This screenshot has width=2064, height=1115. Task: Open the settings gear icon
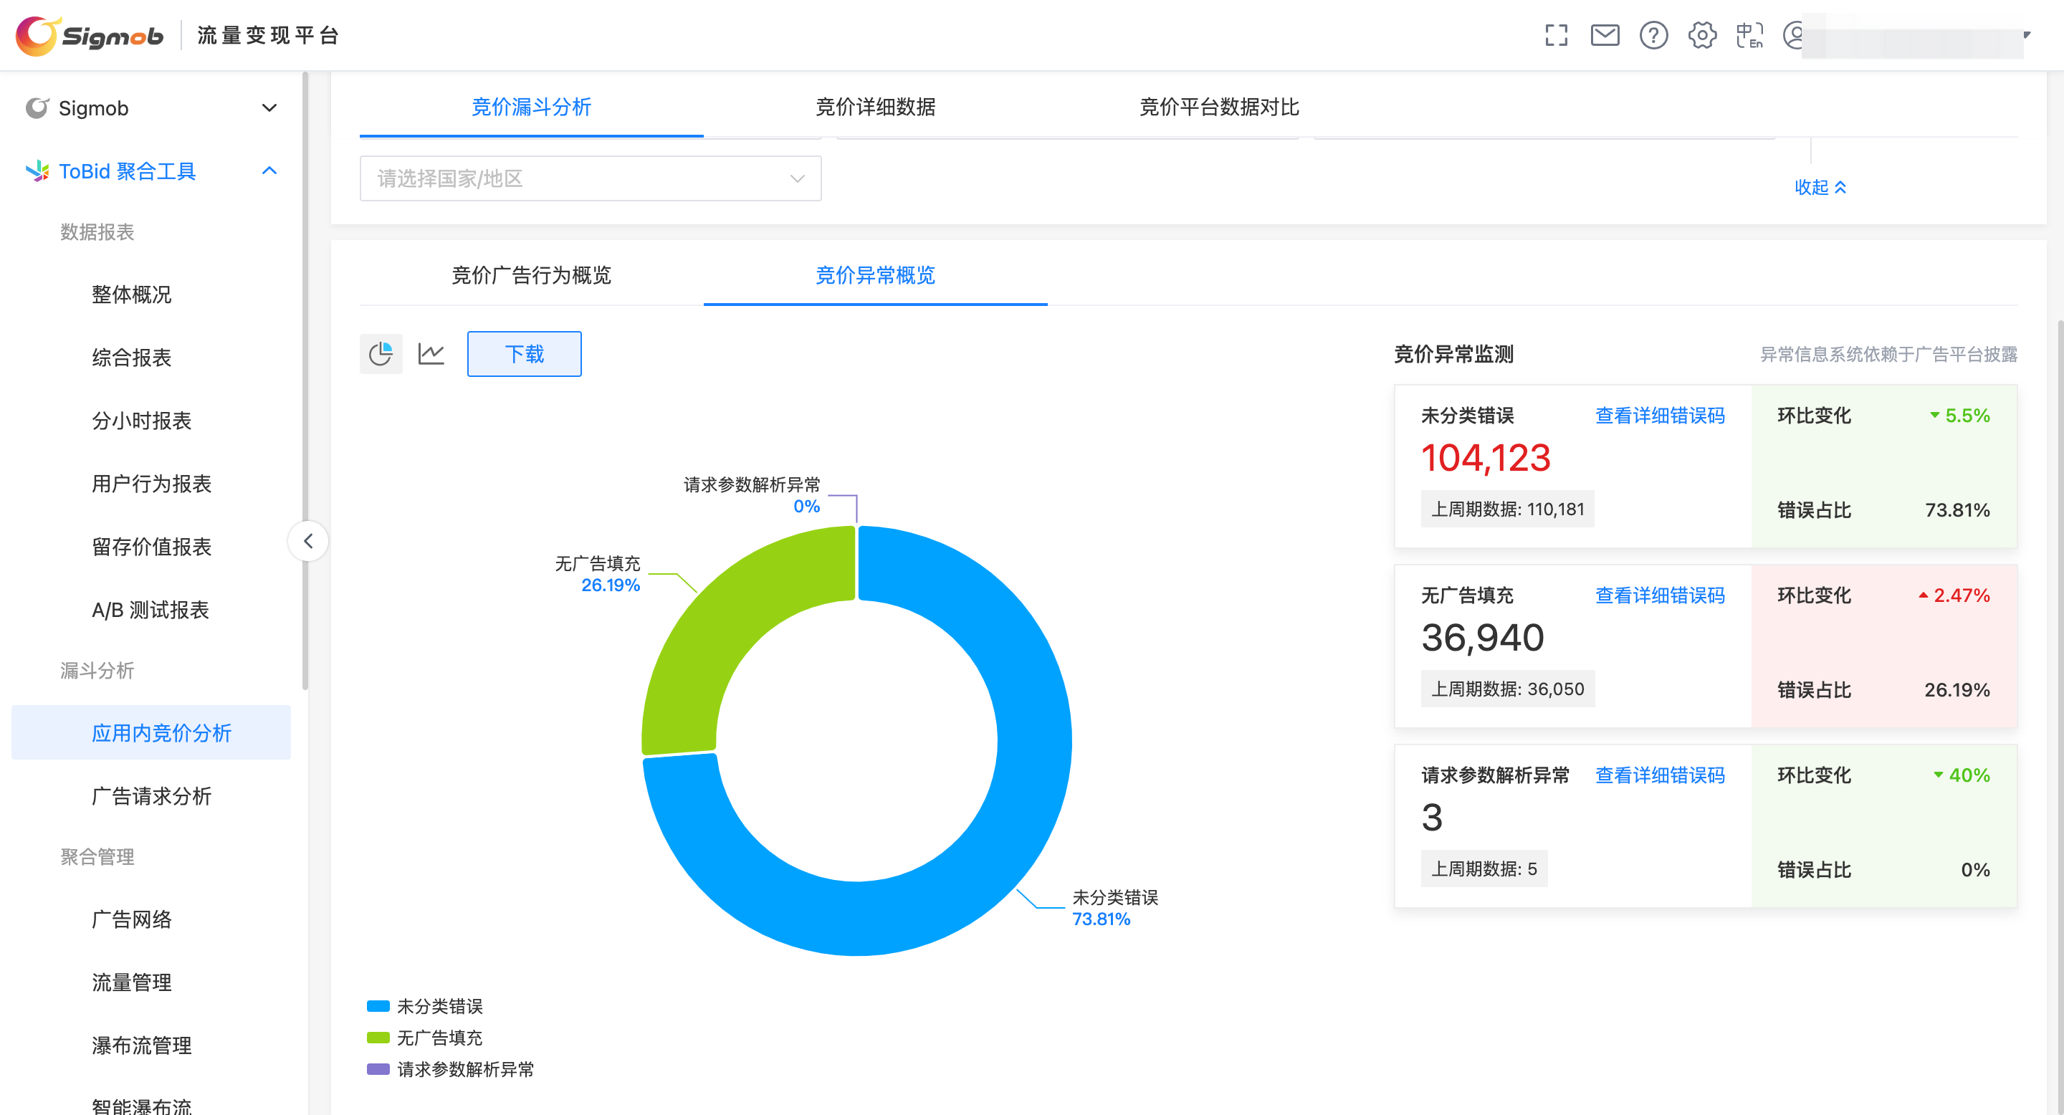(x=1702, y=35)
